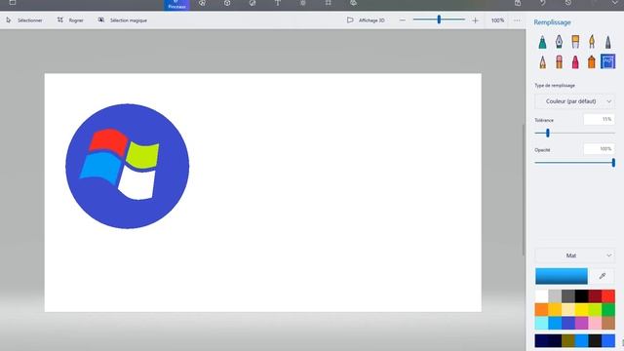624x351 pixels.
Task: Click the Opacité slider handle
Action: point(613,163)
